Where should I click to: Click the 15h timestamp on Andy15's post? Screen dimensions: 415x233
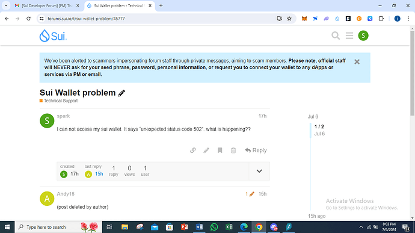click(262, 194)
